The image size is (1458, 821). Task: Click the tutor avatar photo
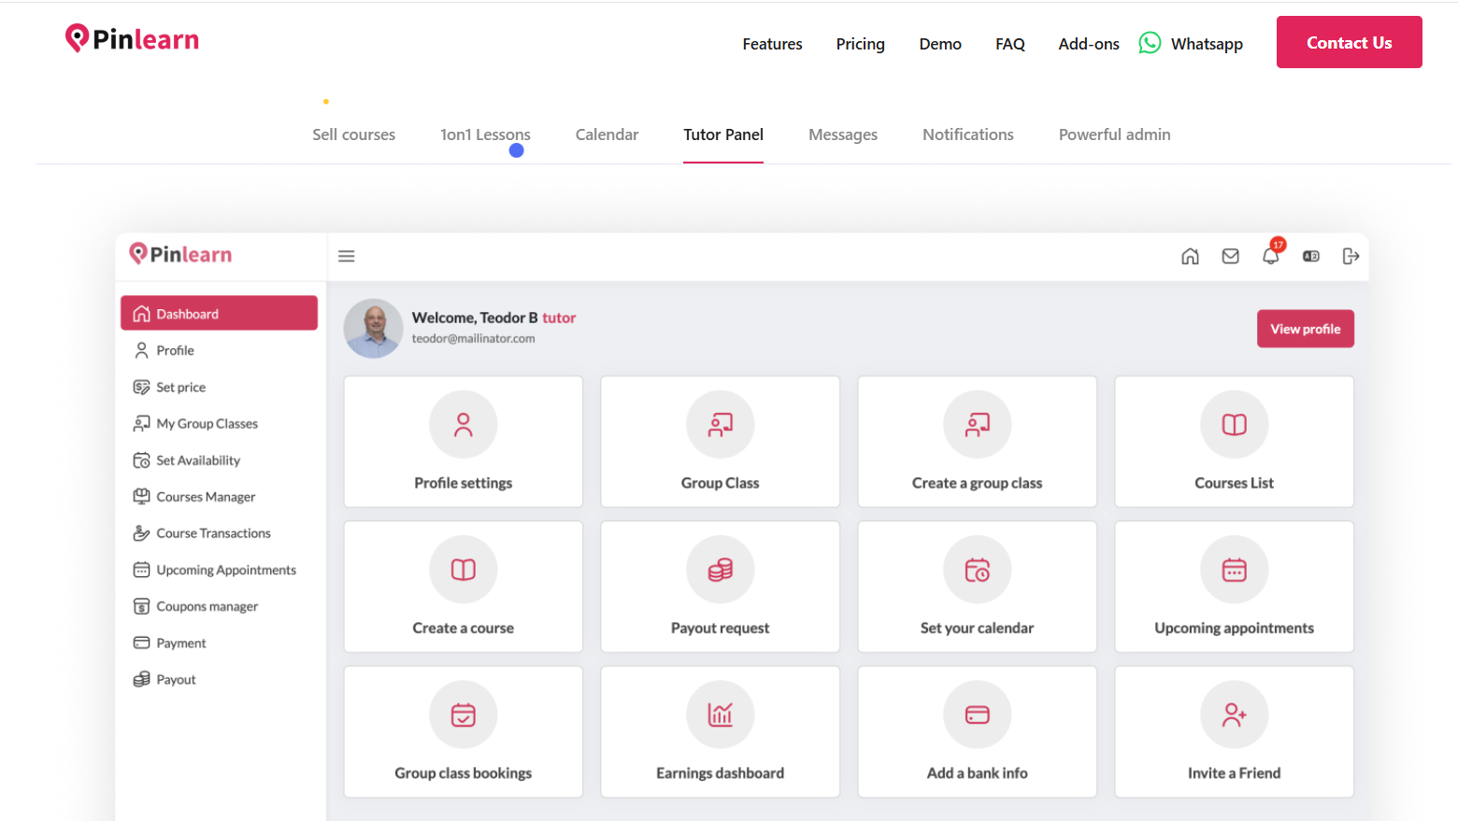pyautogui.click(x=373, y=328)
